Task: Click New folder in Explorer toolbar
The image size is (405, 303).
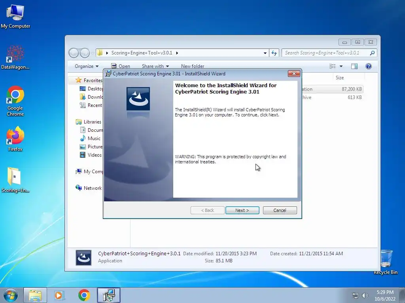Action: 193,66
